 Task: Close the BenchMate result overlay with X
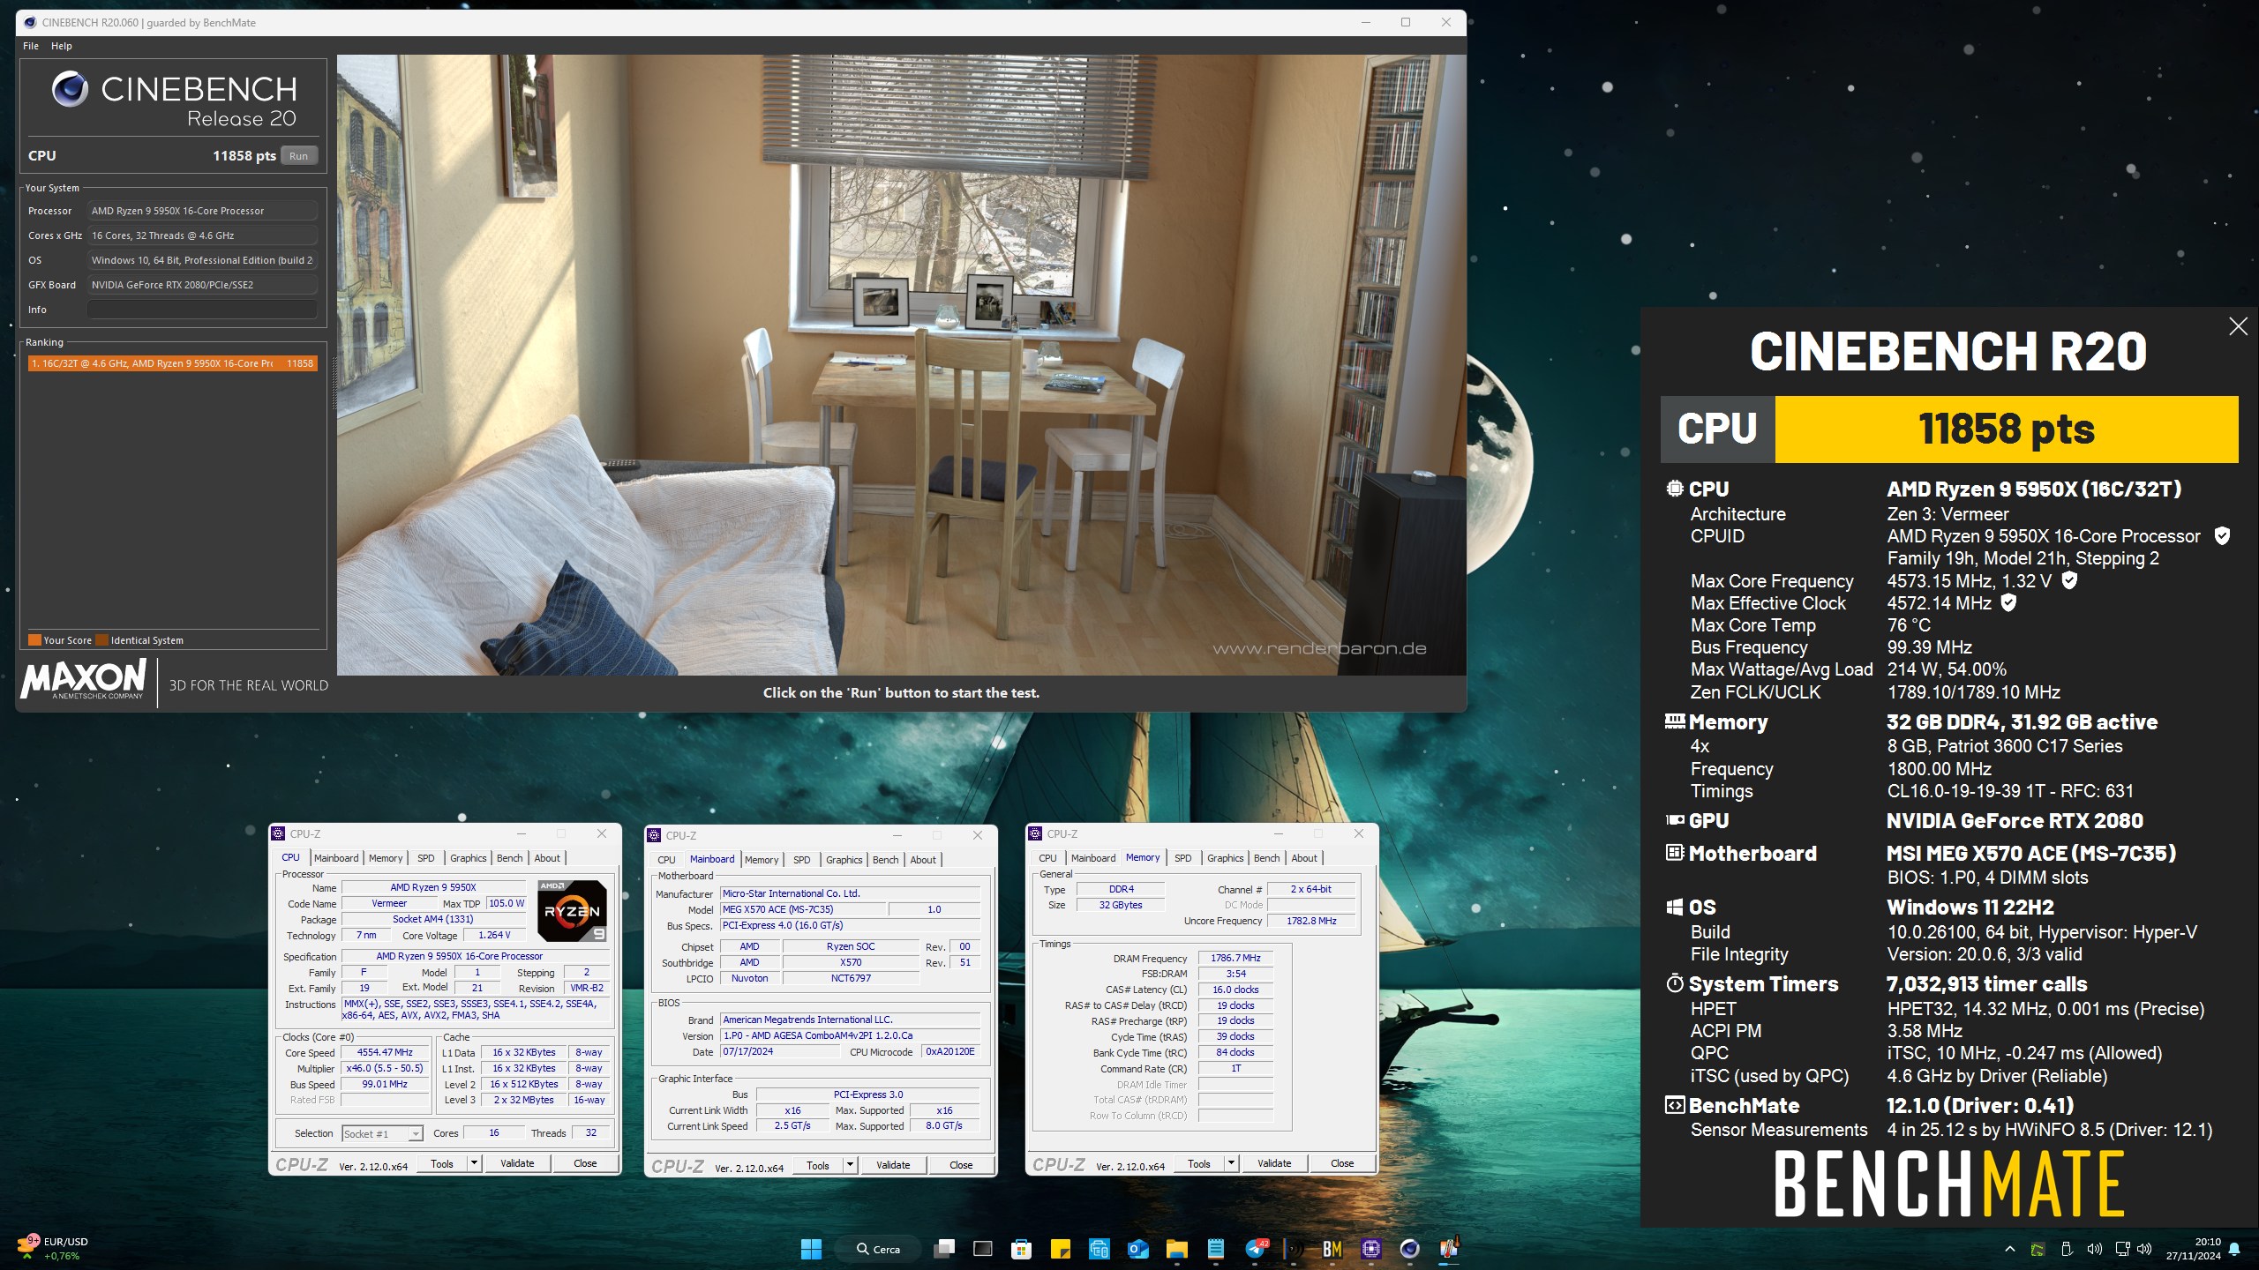click(2238, 326)
